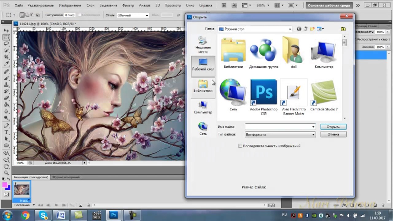The image size is (393, 221).
Task: Click the file name input field
Action: coord(278,127)
